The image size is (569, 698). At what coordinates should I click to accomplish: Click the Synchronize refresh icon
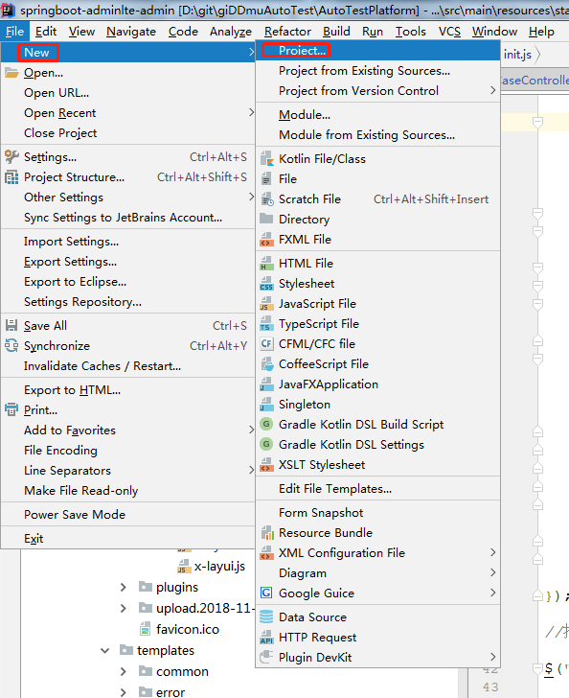[x=11, y=345]
